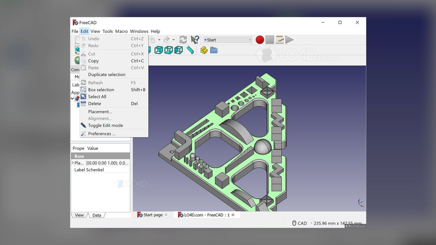
Task: Choose Delete in the Edit menu
Action: [x=114, y=103]
